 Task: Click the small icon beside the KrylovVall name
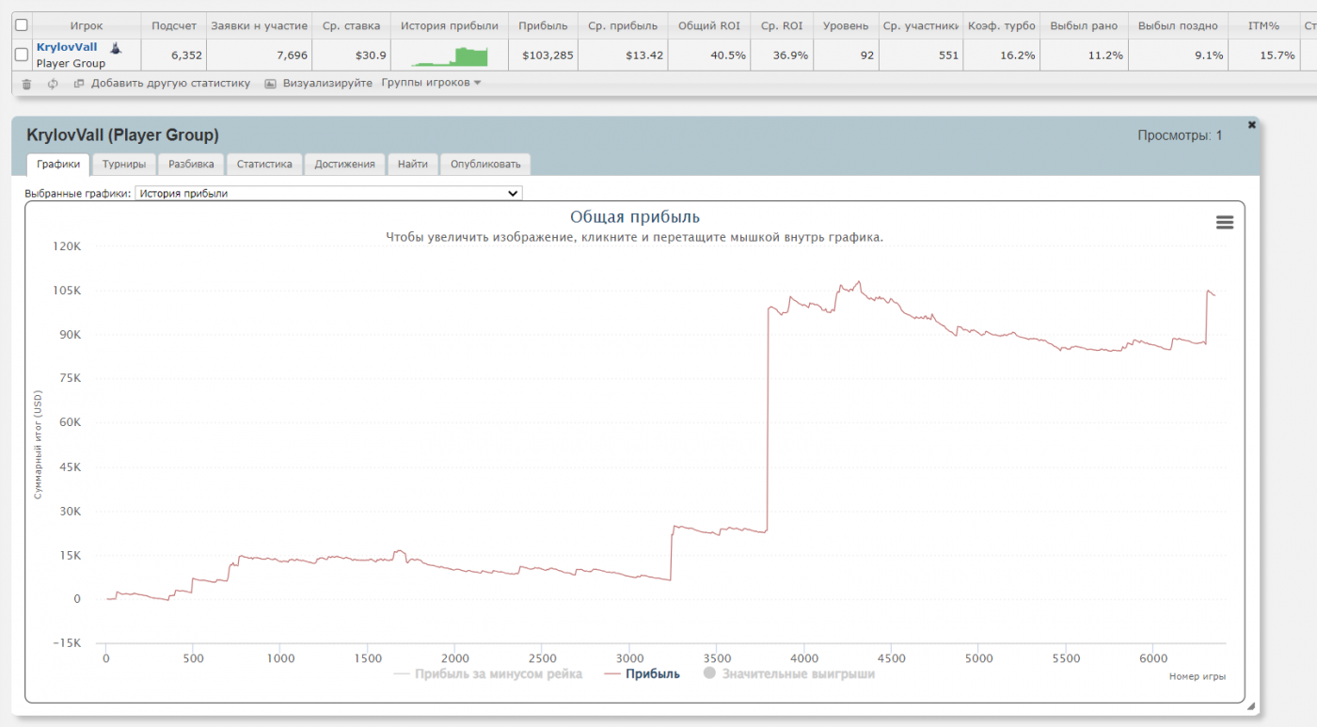click(116, 47)
